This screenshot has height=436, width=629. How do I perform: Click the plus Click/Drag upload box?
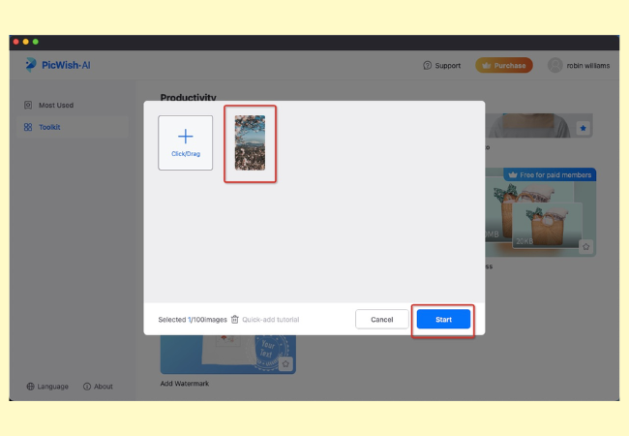[186, 142]
